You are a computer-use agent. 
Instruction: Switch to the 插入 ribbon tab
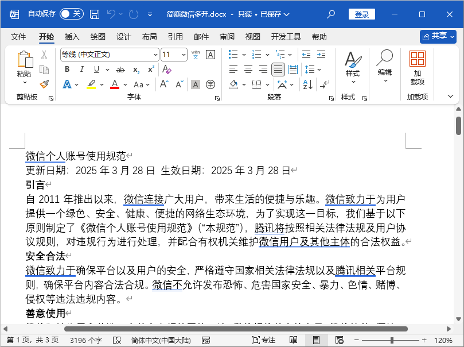(x=72, y=37)
